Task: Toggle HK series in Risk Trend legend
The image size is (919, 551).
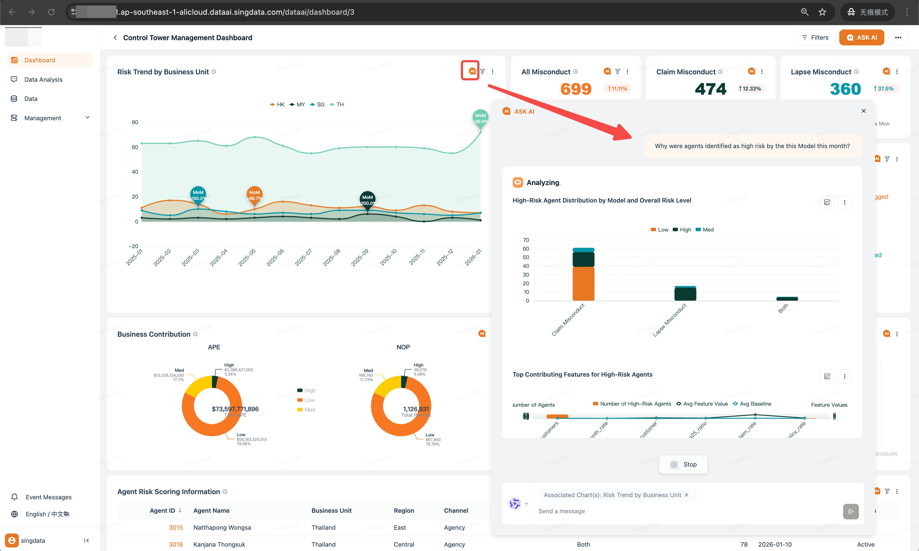Action: tap(277, 105)
